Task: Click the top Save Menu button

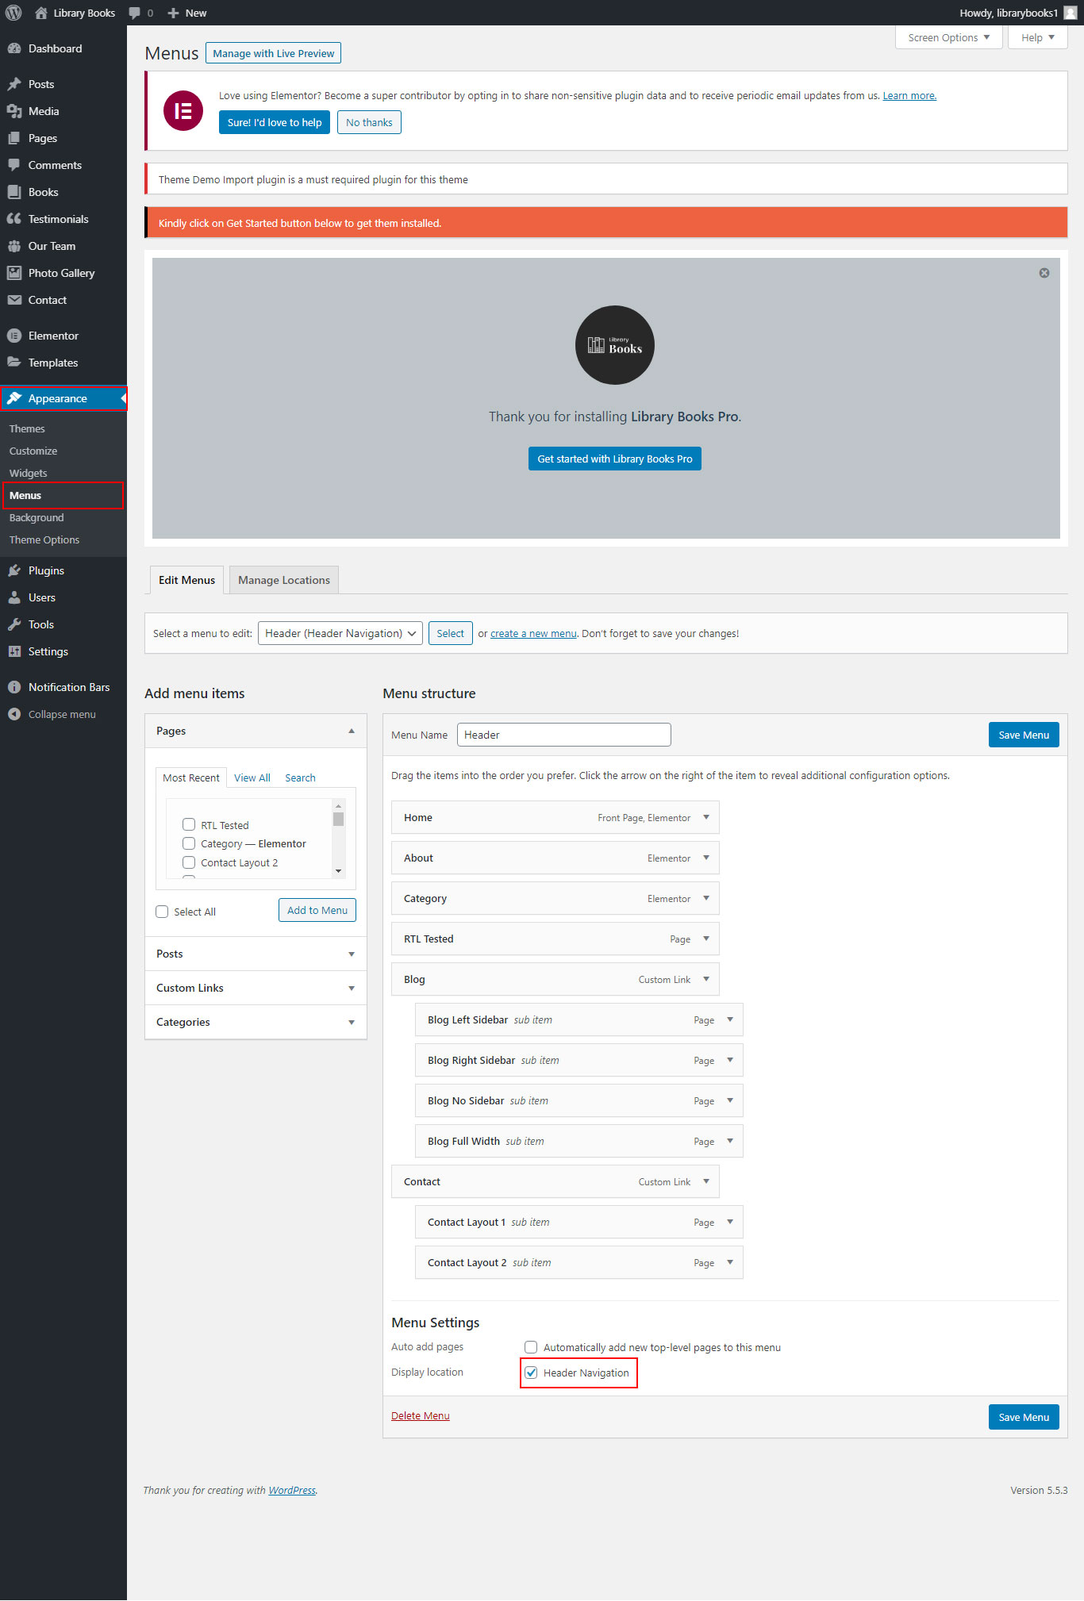Action: click(1024, 735)
